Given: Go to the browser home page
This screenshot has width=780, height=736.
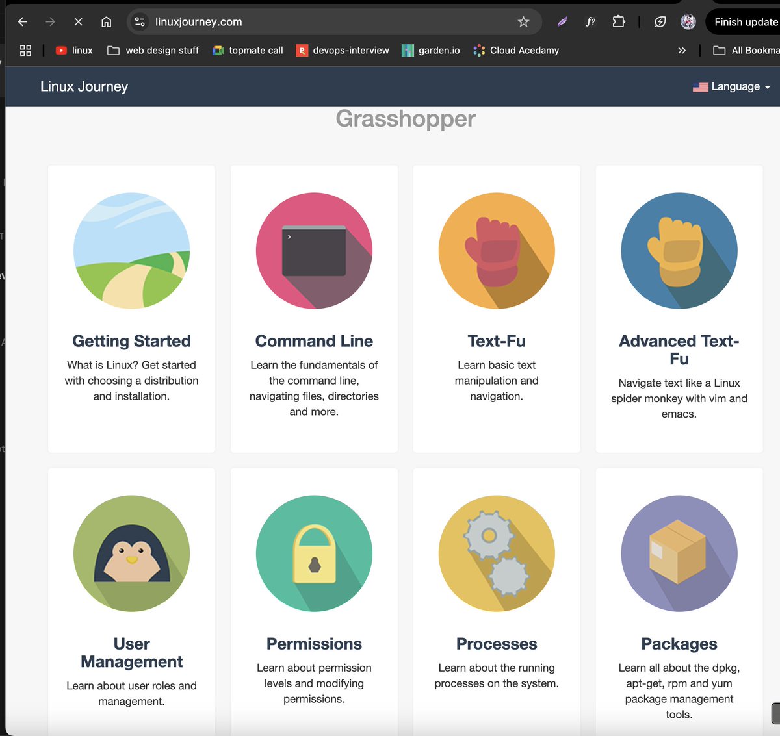Looking at the screenshot, I should tap(107, 22).
